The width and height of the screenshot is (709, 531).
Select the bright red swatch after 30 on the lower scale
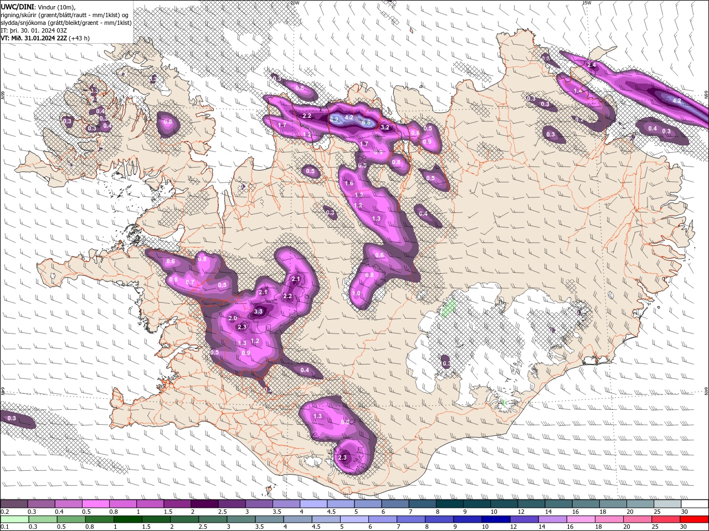click(694, 519)
